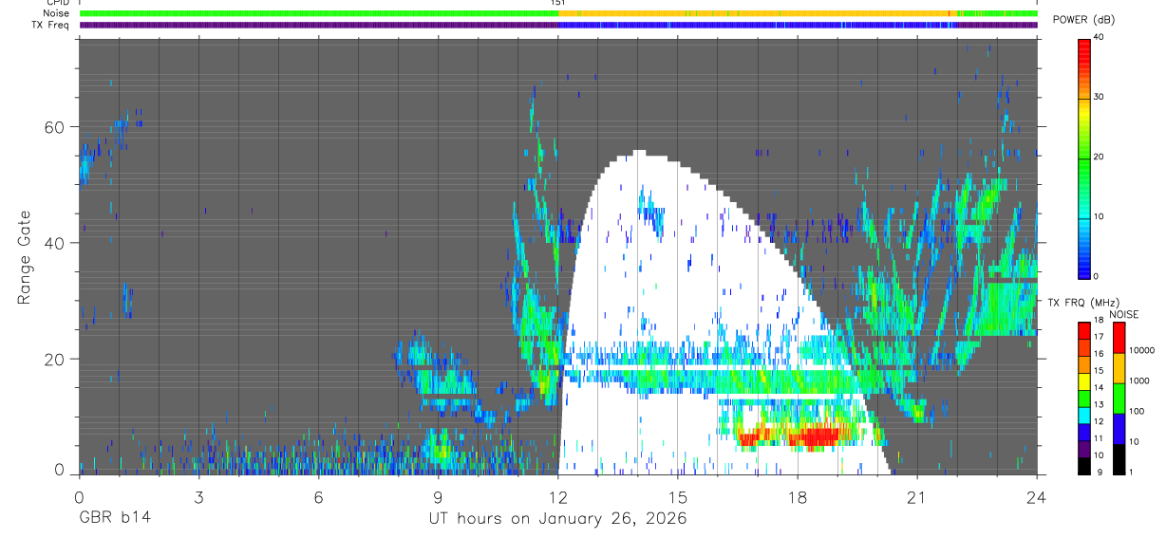Click the "Noise" row label at top
Screen dimensions: 1166x538
[56, 13]
